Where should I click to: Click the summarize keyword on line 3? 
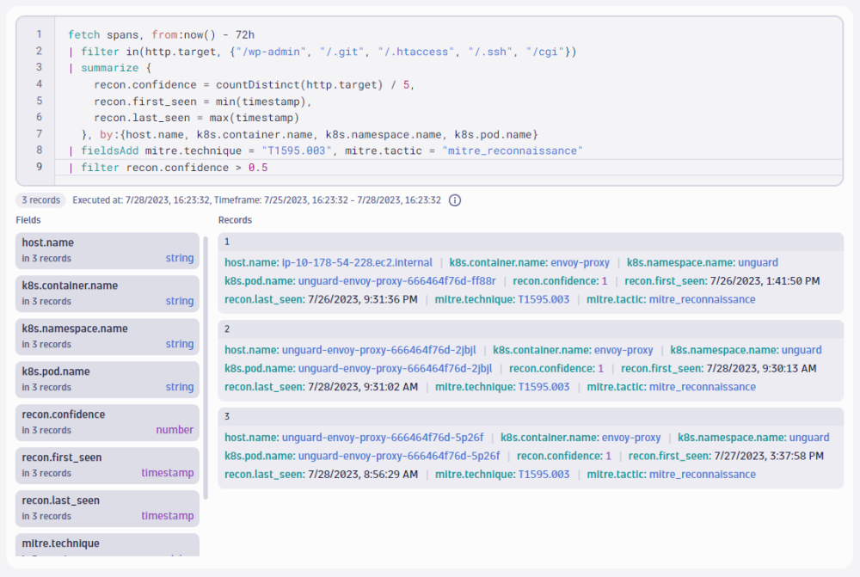click(x=107, y=67)
